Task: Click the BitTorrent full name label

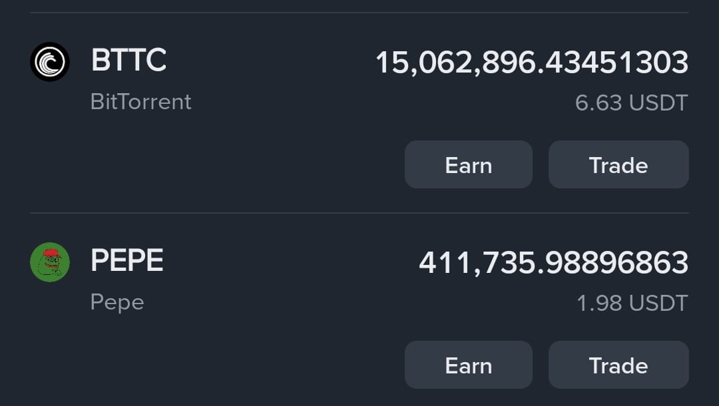Action: [x=140, y=101]
